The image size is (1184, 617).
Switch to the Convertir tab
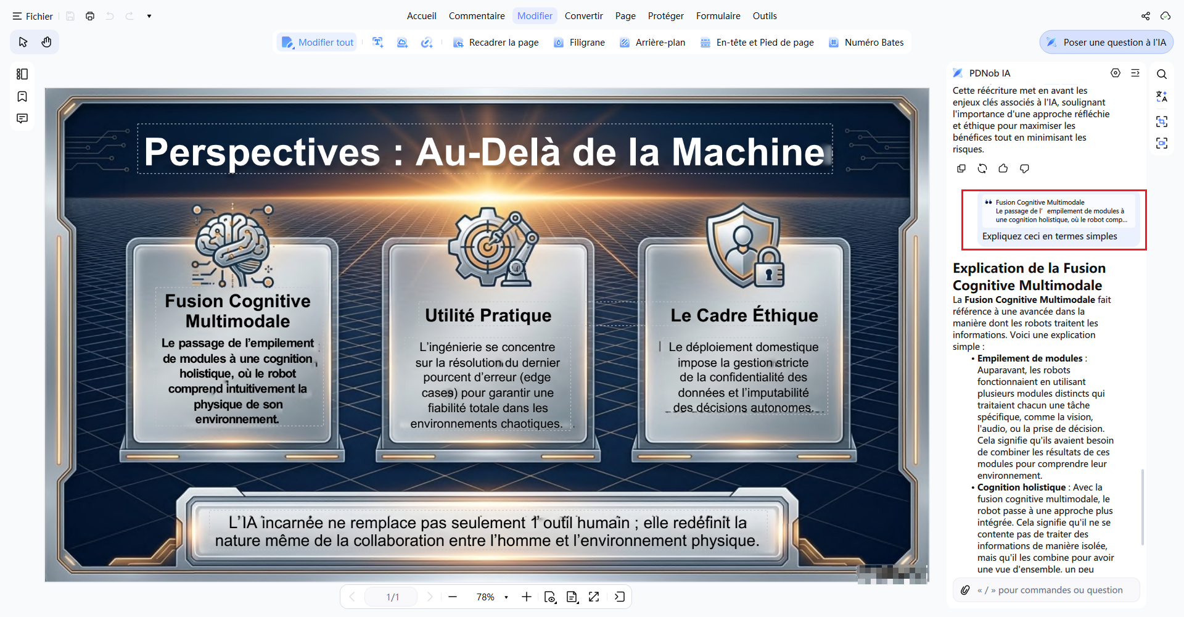[x=583, y=16]
